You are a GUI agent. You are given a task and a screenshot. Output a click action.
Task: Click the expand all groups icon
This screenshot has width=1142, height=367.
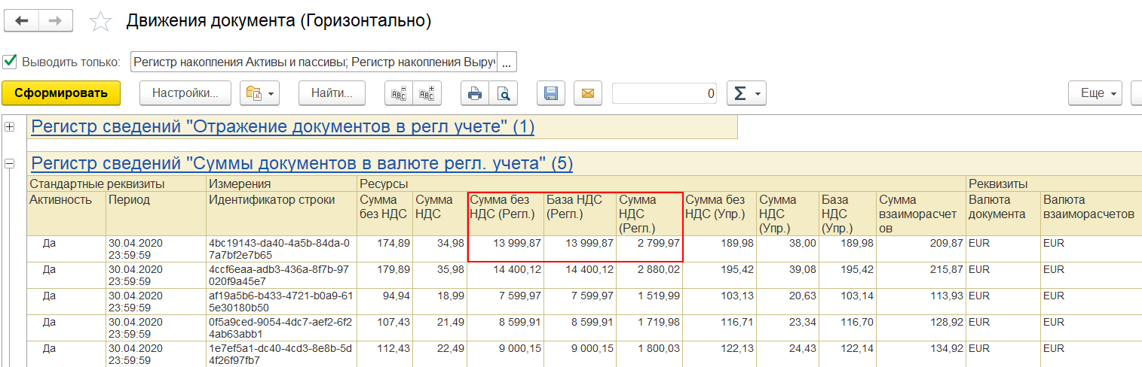(427, 93)
